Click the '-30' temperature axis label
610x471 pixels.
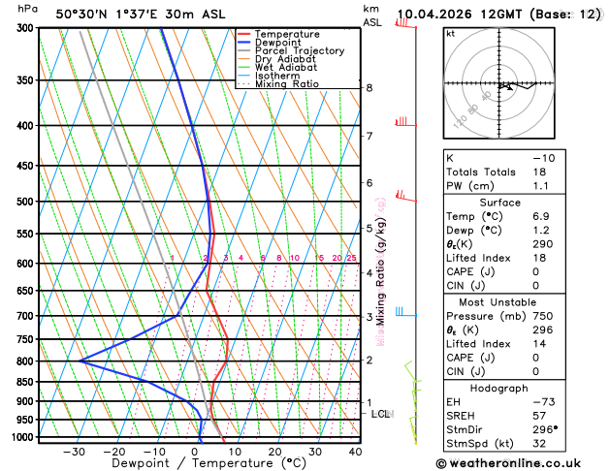(x=74, y=452)
